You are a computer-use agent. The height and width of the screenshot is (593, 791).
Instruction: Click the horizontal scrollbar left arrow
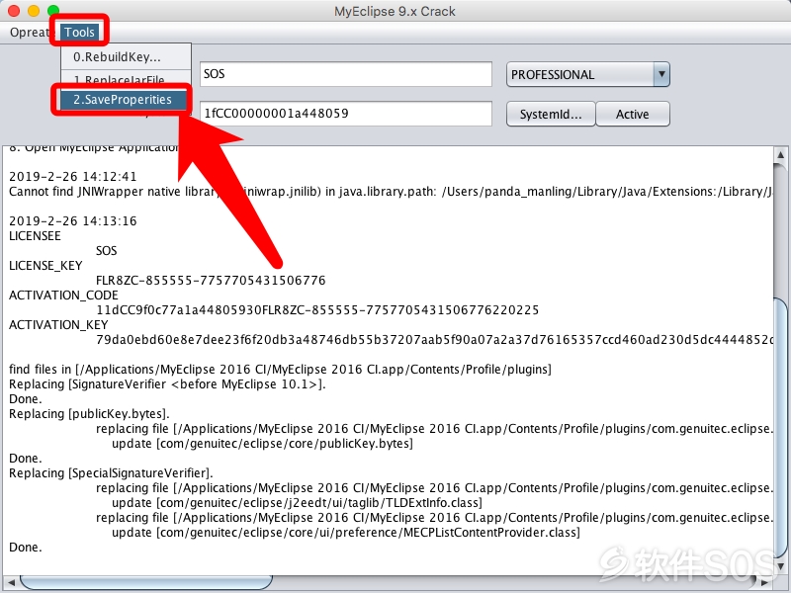coord(11,583)
